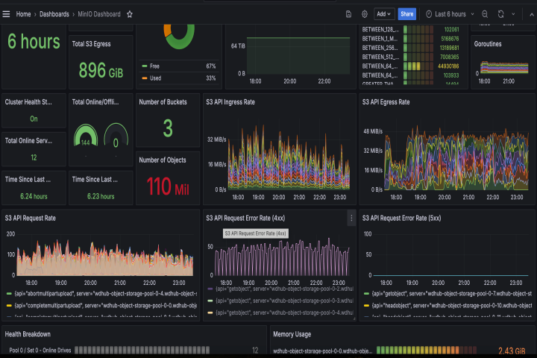This screenshot has height=358, width=537.
Task: Toggle completemultipartupload pool-0-0 series in legend
Action: [x=105, y=305]
